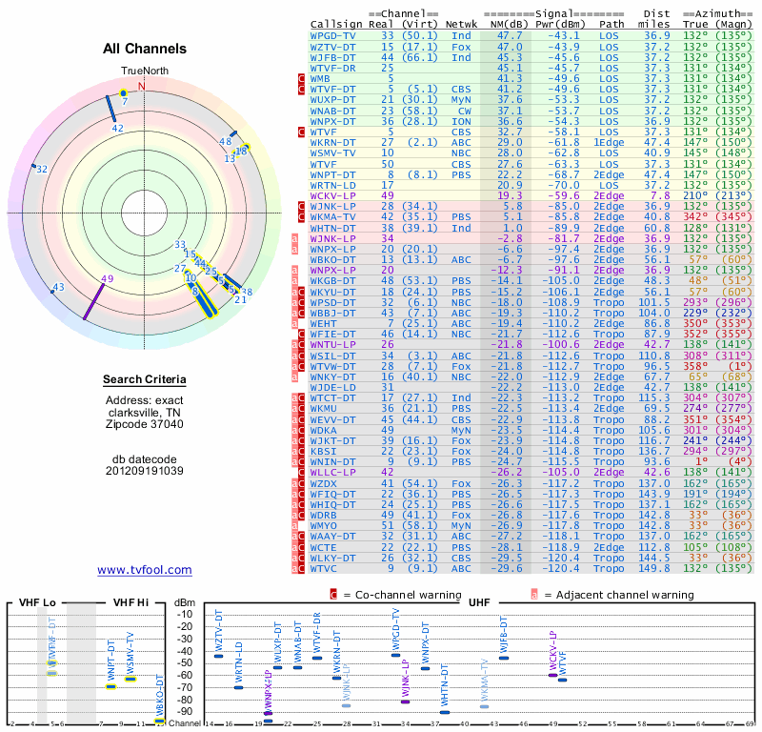Click the WNPT-DT signal bar in VHF Hi chart

pos(110,686)
